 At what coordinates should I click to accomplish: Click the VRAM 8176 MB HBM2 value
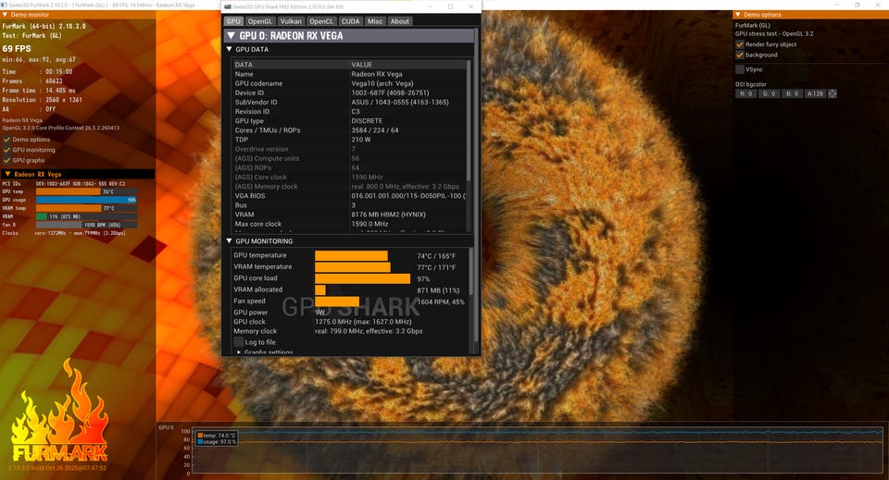(388, 215)
